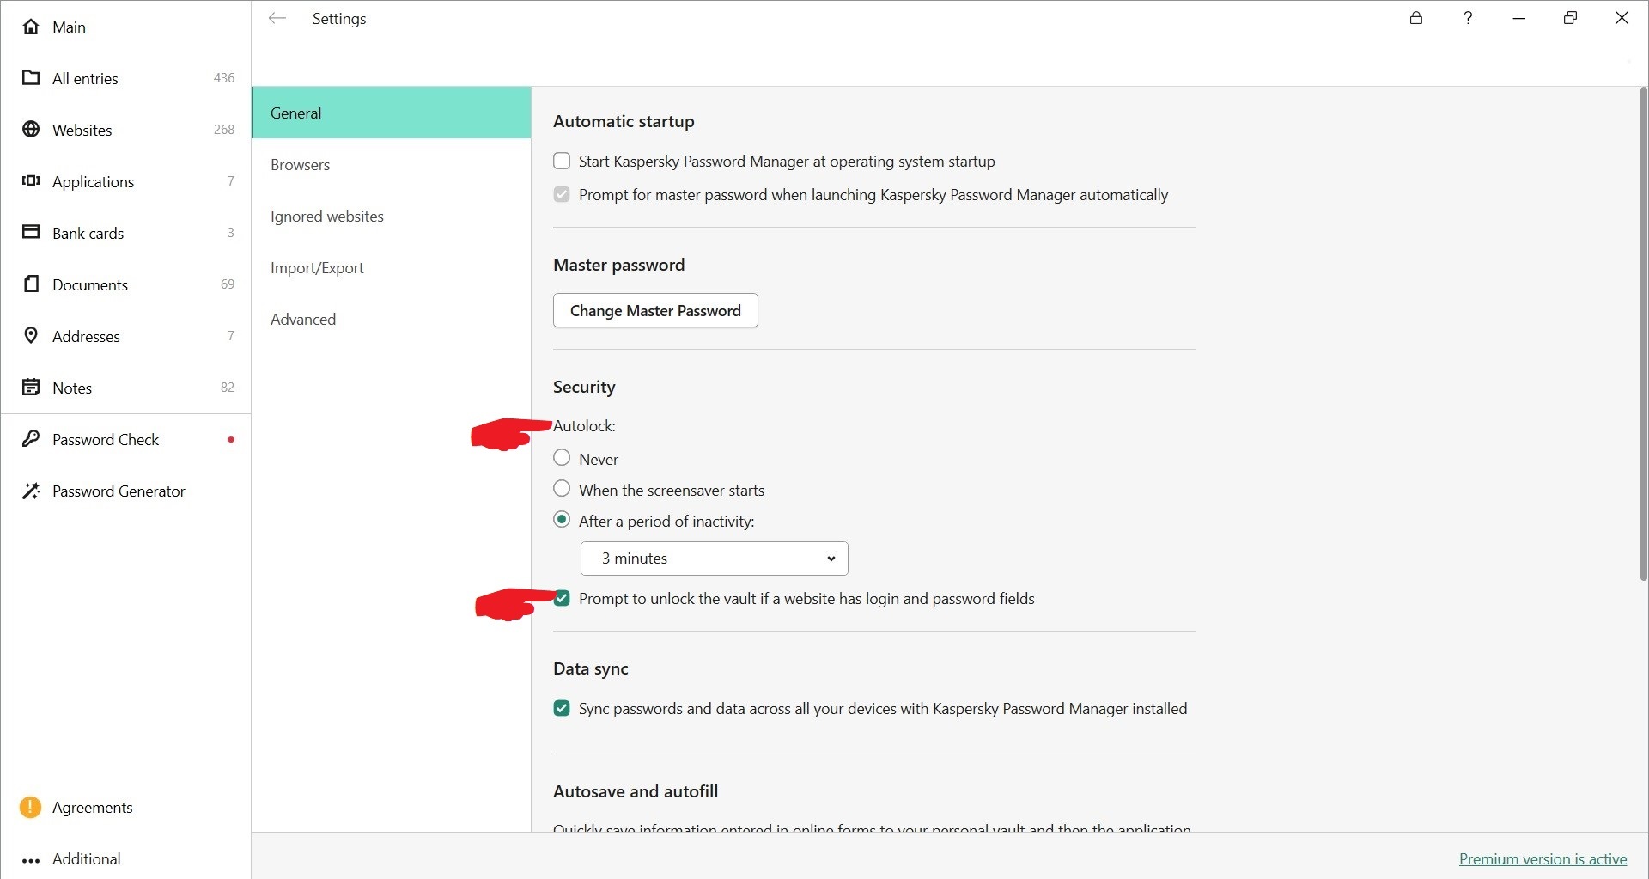Open the Addresses category
This screenshot has width=1649, height=879.
click(x=125, y=336)
